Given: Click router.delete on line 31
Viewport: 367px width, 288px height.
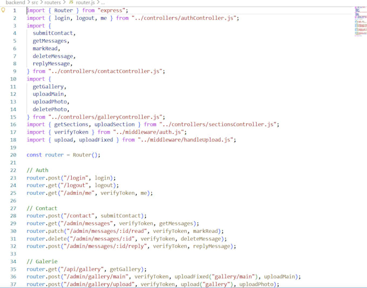Looking at the screenshot, I should [46, 238].
